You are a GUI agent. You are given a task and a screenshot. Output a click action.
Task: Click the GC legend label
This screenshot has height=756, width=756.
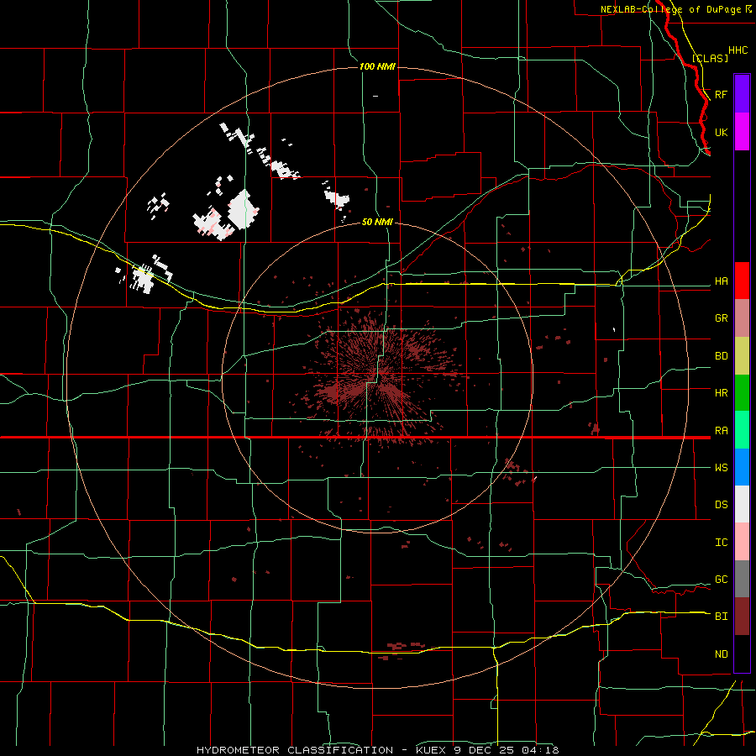click(722, 580)
